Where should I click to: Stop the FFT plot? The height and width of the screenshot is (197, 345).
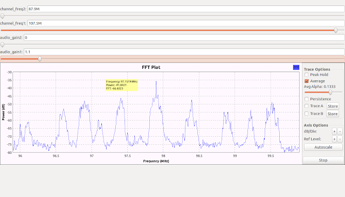tap(323, 160)
